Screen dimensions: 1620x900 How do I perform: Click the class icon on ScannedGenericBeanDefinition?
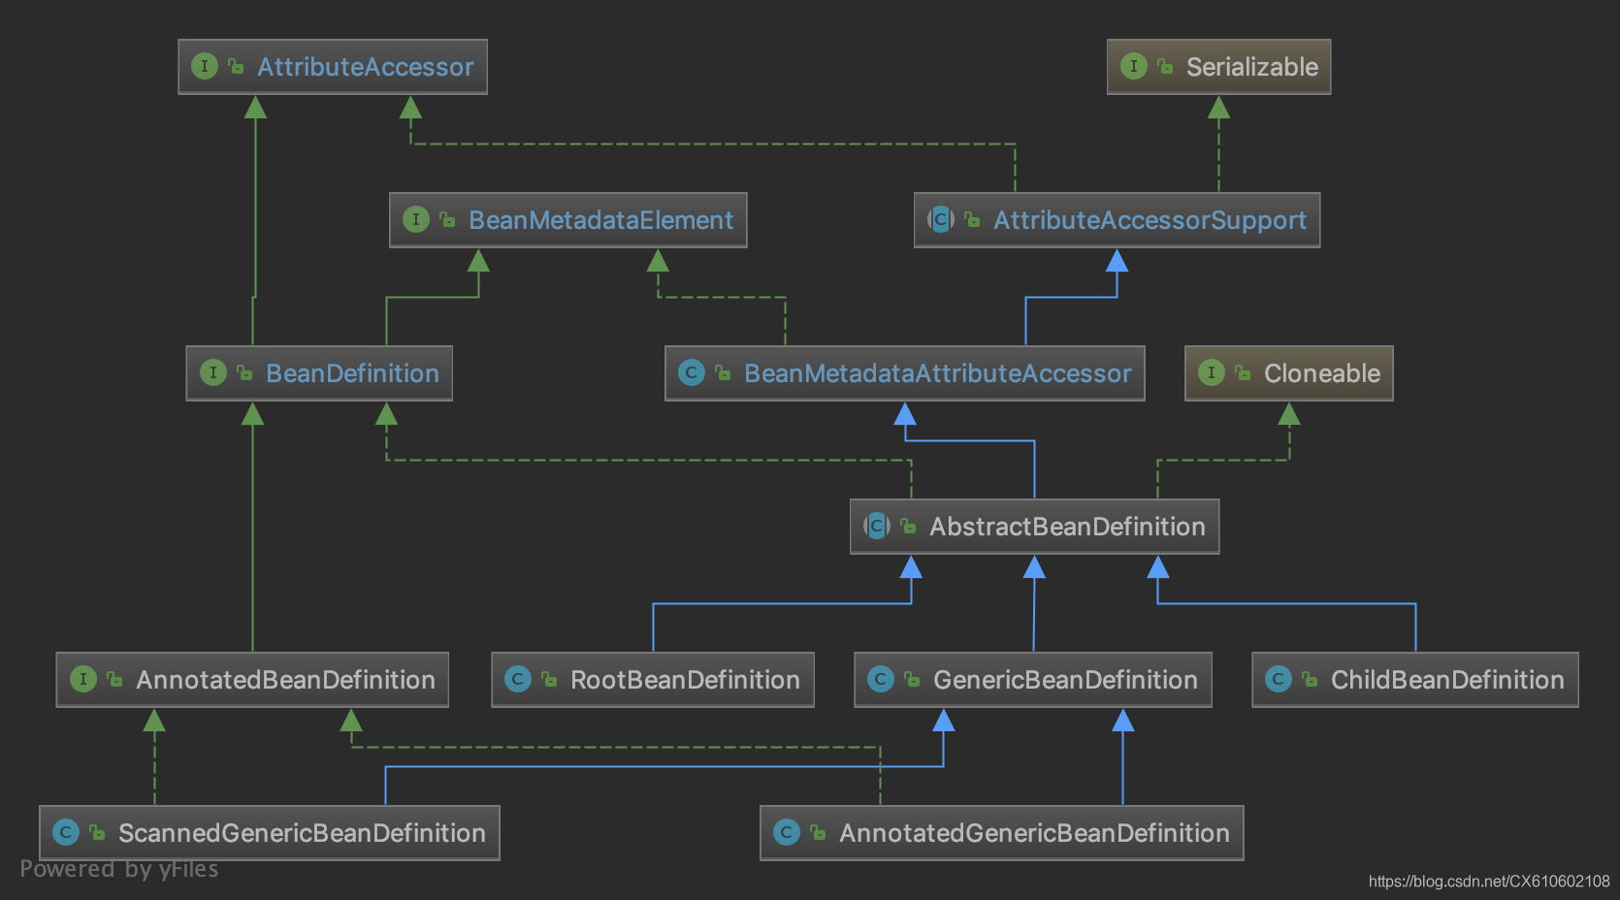pos(65,832)
